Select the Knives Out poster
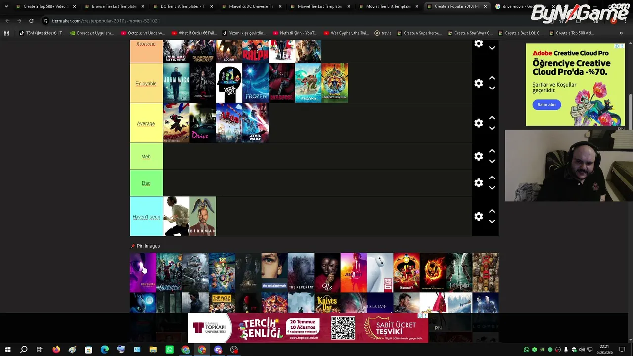 (327, 303)
